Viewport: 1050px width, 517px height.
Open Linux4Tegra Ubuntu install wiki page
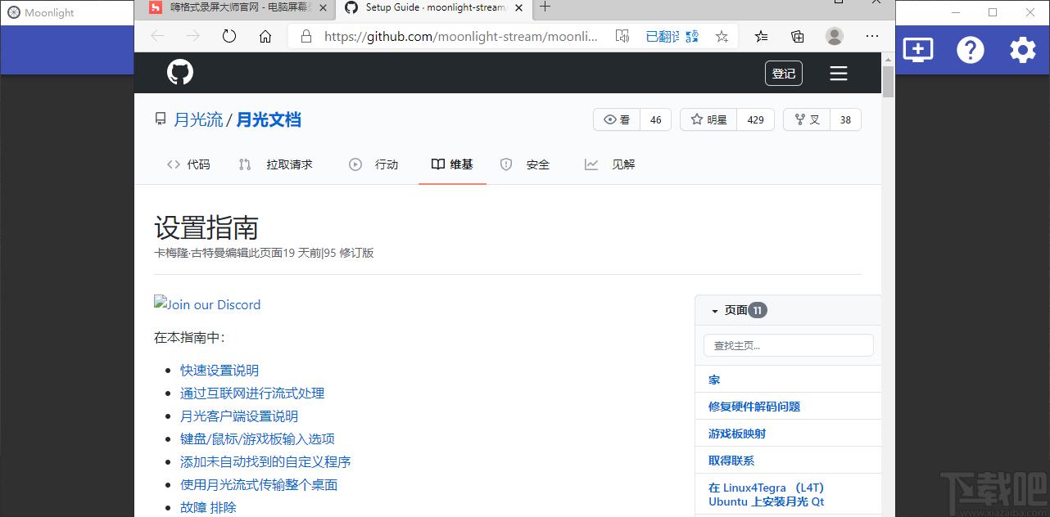pos(766,495)
